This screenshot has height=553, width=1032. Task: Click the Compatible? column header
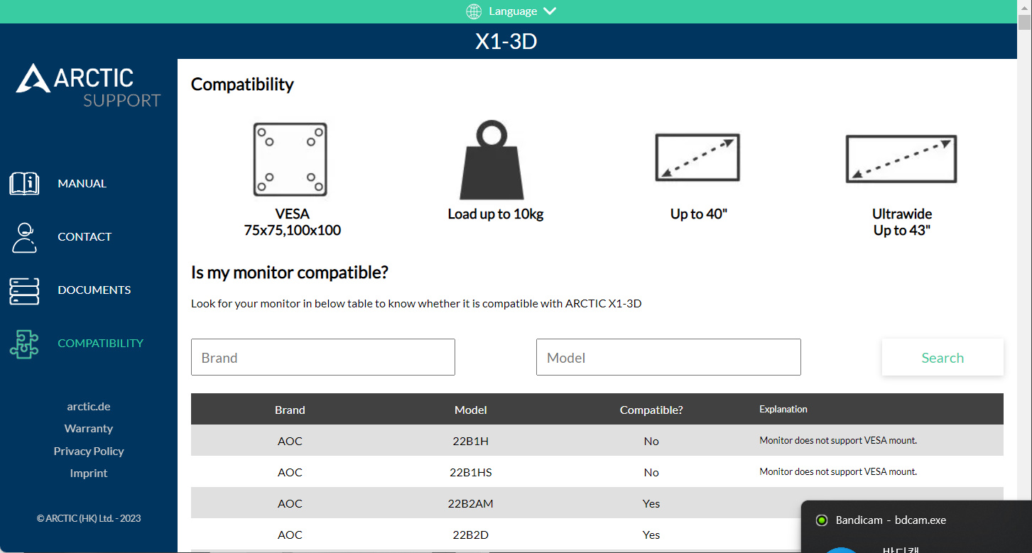click(651, 410)
